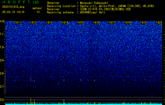
Task: Click the Receiving antenna label
Action: coord(60,12)
